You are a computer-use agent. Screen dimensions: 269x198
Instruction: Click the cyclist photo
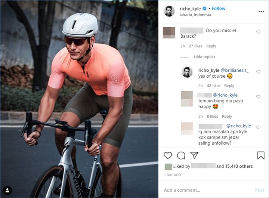coord(79,99)
